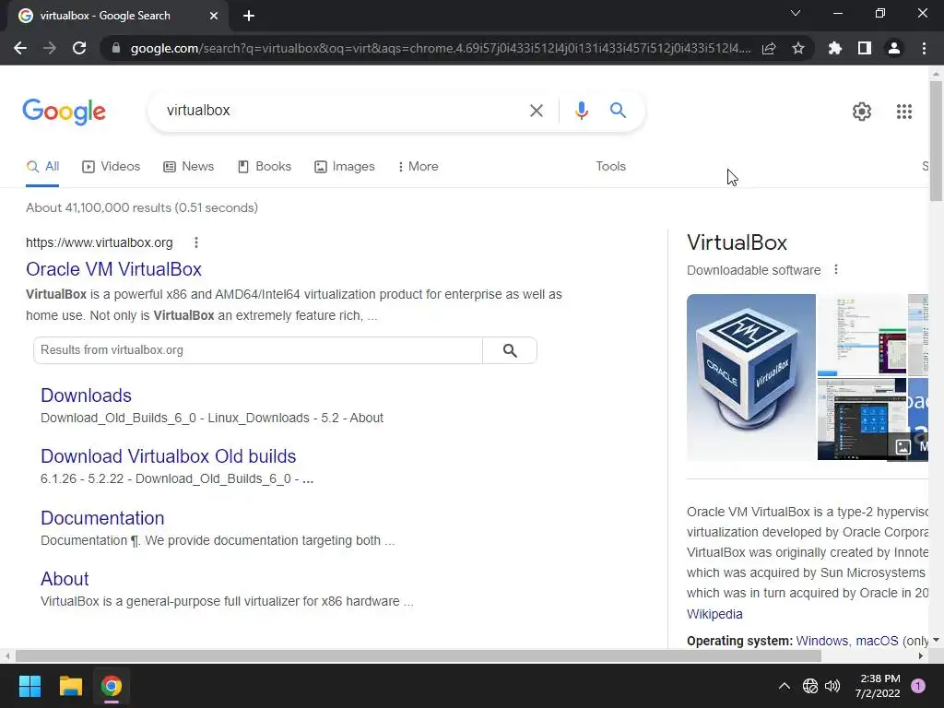Screen dimensions: 944x708
Task: Reload the current page
Action: [x=79, y=48]
